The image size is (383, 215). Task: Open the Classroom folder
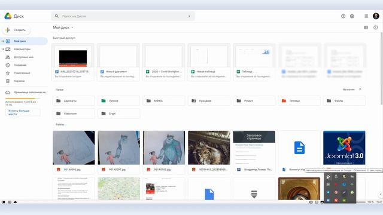(74, 113)
